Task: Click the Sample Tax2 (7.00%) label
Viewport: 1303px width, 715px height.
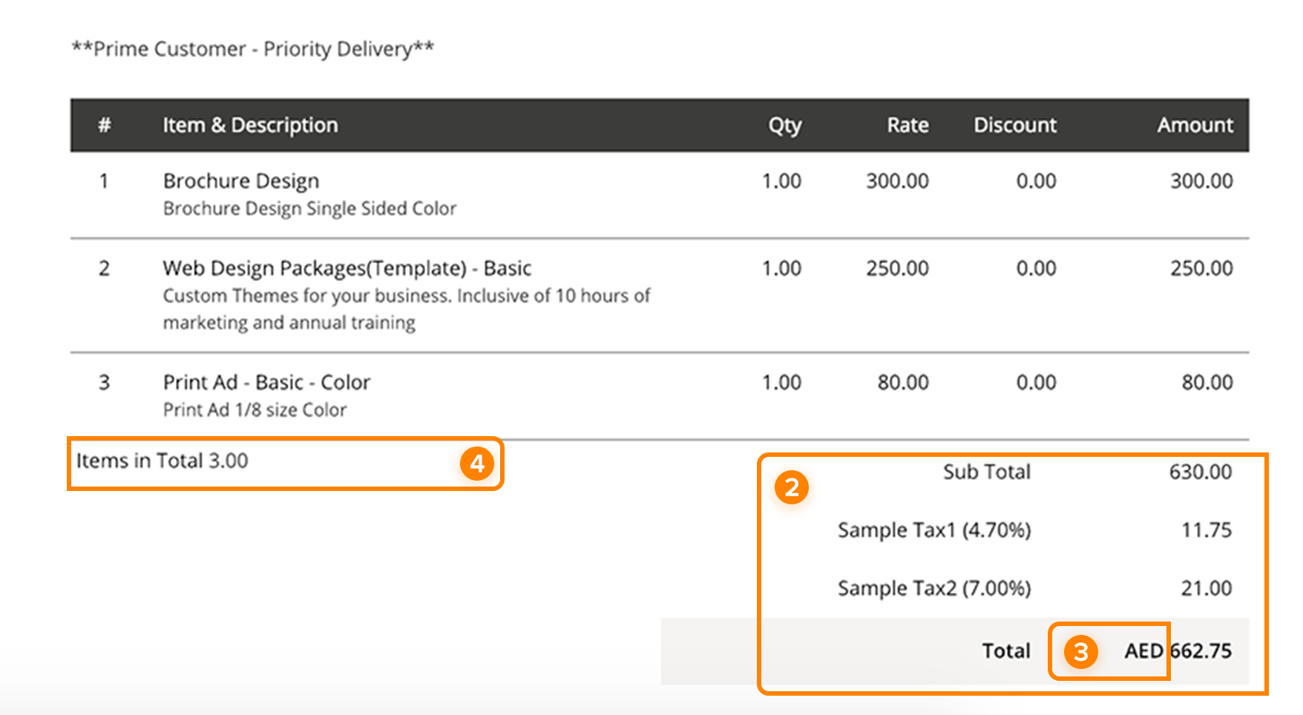Action: (933, 588)
